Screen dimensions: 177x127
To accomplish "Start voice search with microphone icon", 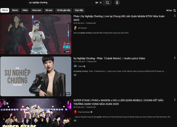I will [x=117, y=2].
